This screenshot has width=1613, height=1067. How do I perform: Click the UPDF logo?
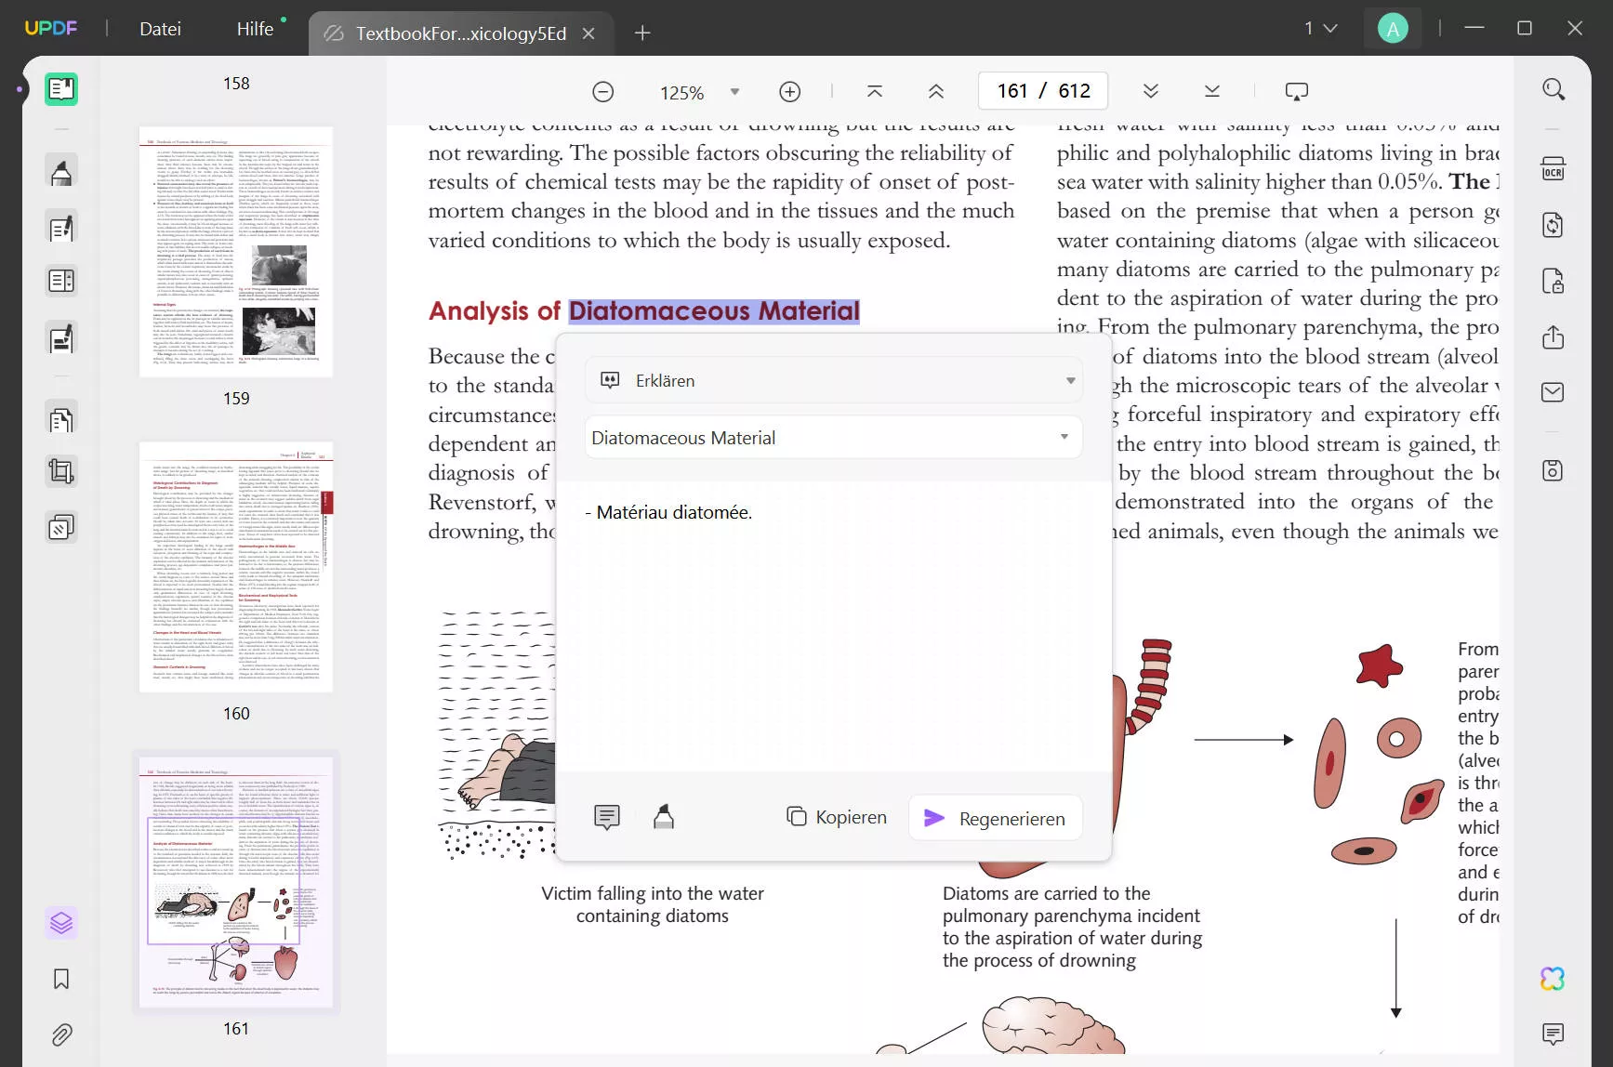51,28
